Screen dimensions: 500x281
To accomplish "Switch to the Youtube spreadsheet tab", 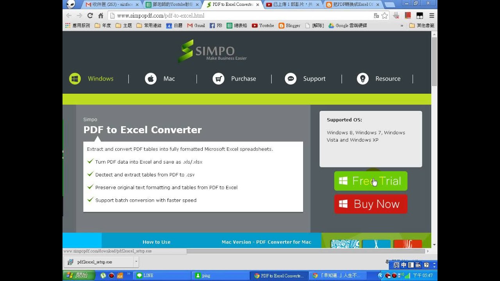I will (171, 4).
